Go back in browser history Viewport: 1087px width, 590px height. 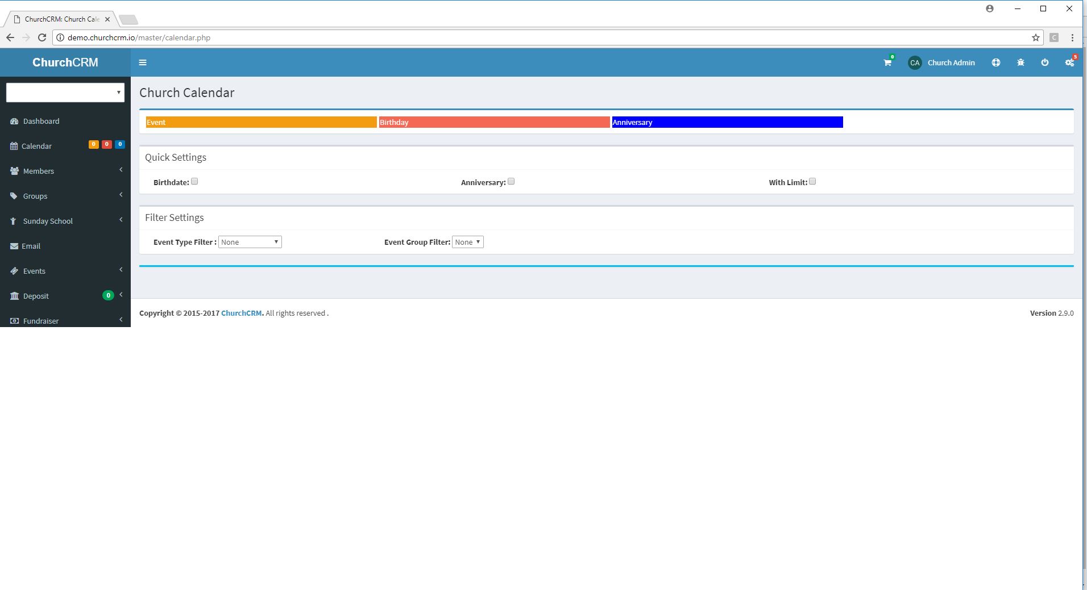tap(10, 37)
